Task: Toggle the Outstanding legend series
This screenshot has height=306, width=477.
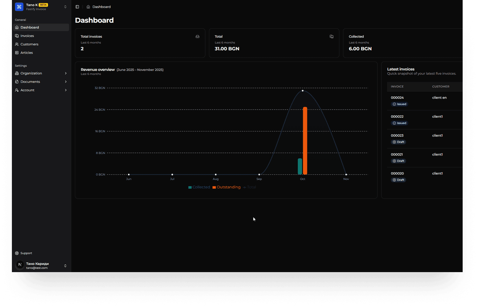Action: tap(226, 187)
